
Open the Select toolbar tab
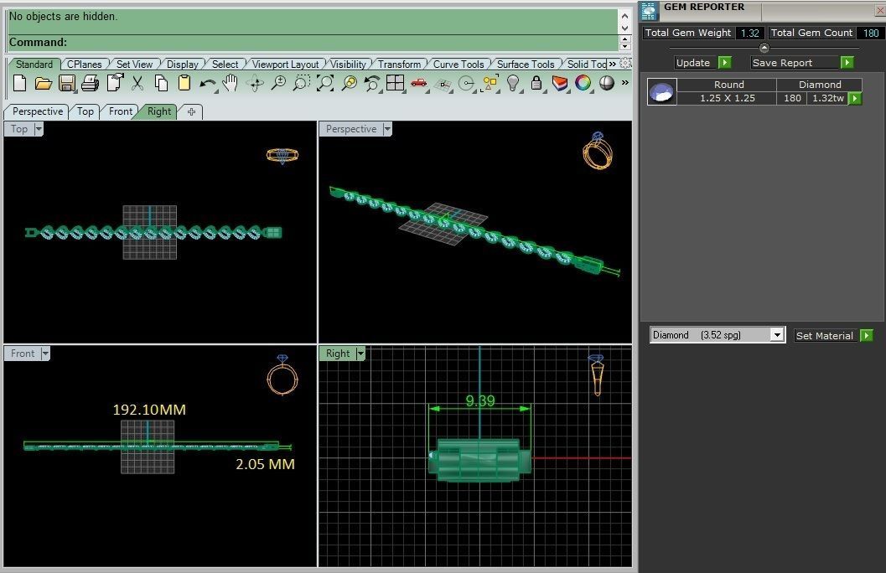pyautogui.click(x=225, y=65)
